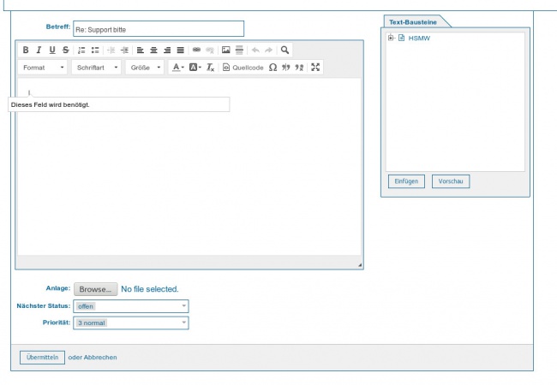This screenshot has height=385, width=557.
Task: Remove formatting from selected text
Action: click(x=210, y=68)
